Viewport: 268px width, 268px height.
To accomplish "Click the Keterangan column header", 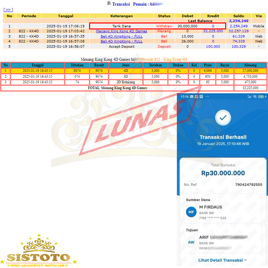I will pos(121,16).
